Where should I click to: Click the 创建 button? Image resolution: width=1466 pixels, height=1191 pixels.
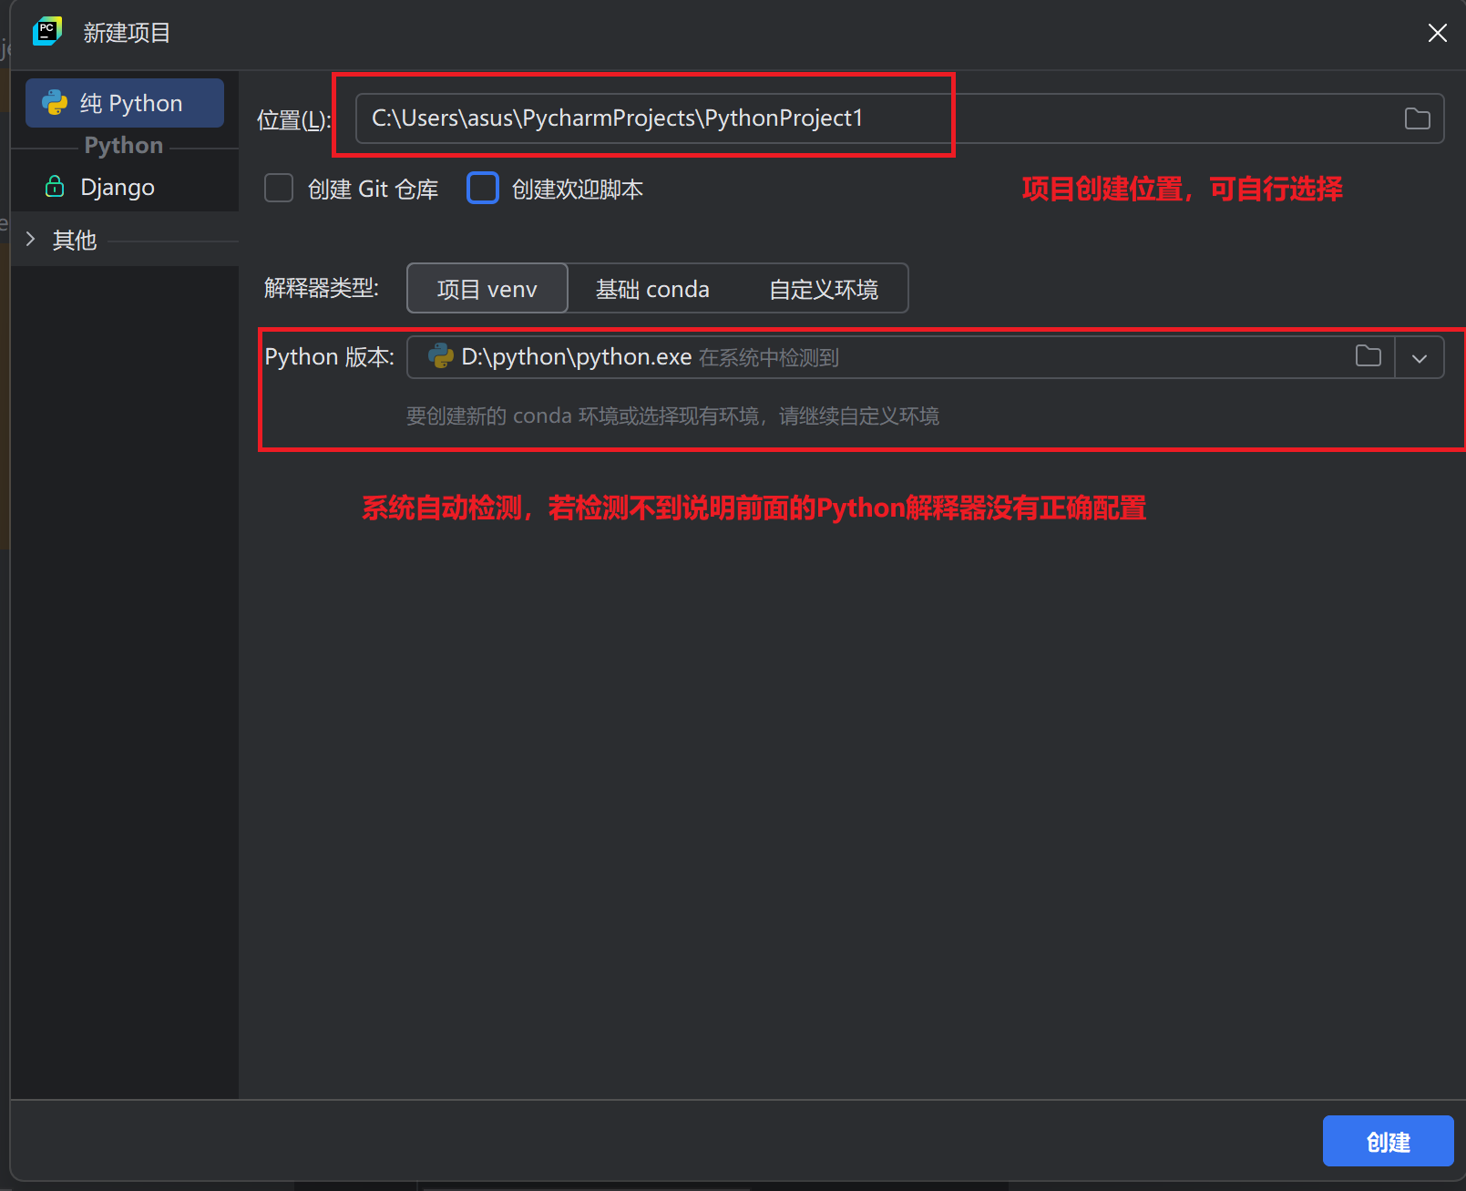(x=1388, y=1141)
